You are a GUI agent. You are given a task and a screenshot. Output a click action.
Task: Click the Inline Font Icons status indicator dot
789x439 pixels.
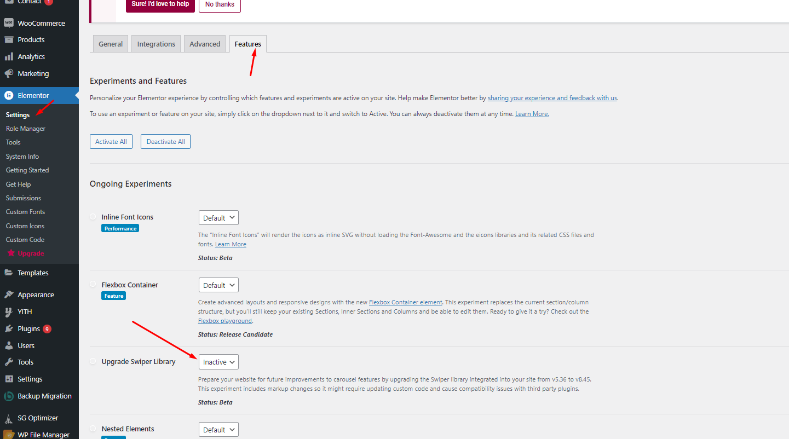coord(93,217)
